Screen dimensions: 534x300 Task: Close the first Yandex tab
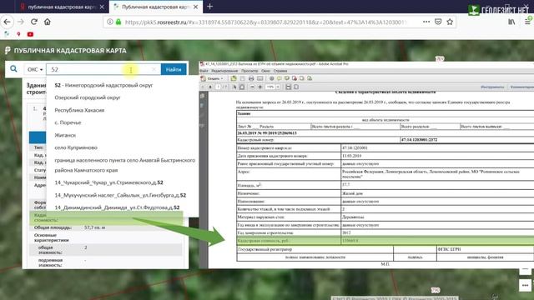[102, 7]
